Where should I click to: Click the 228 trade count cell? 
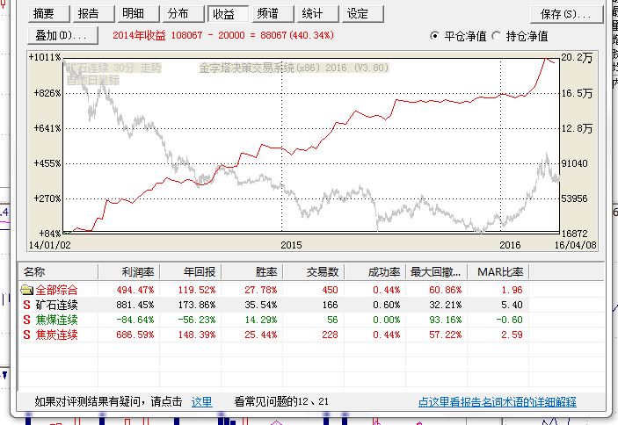point(330,335)
